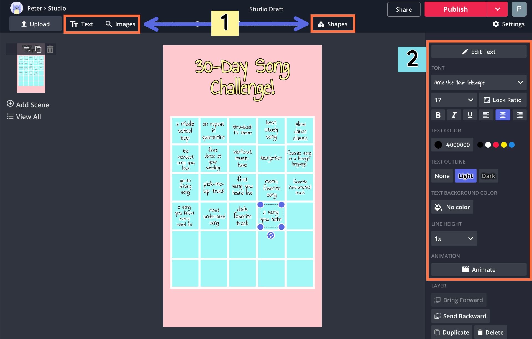The image size is (532, 339).
Task: Toggle Text Outline to Dark
Action: [x=488, y=176]
